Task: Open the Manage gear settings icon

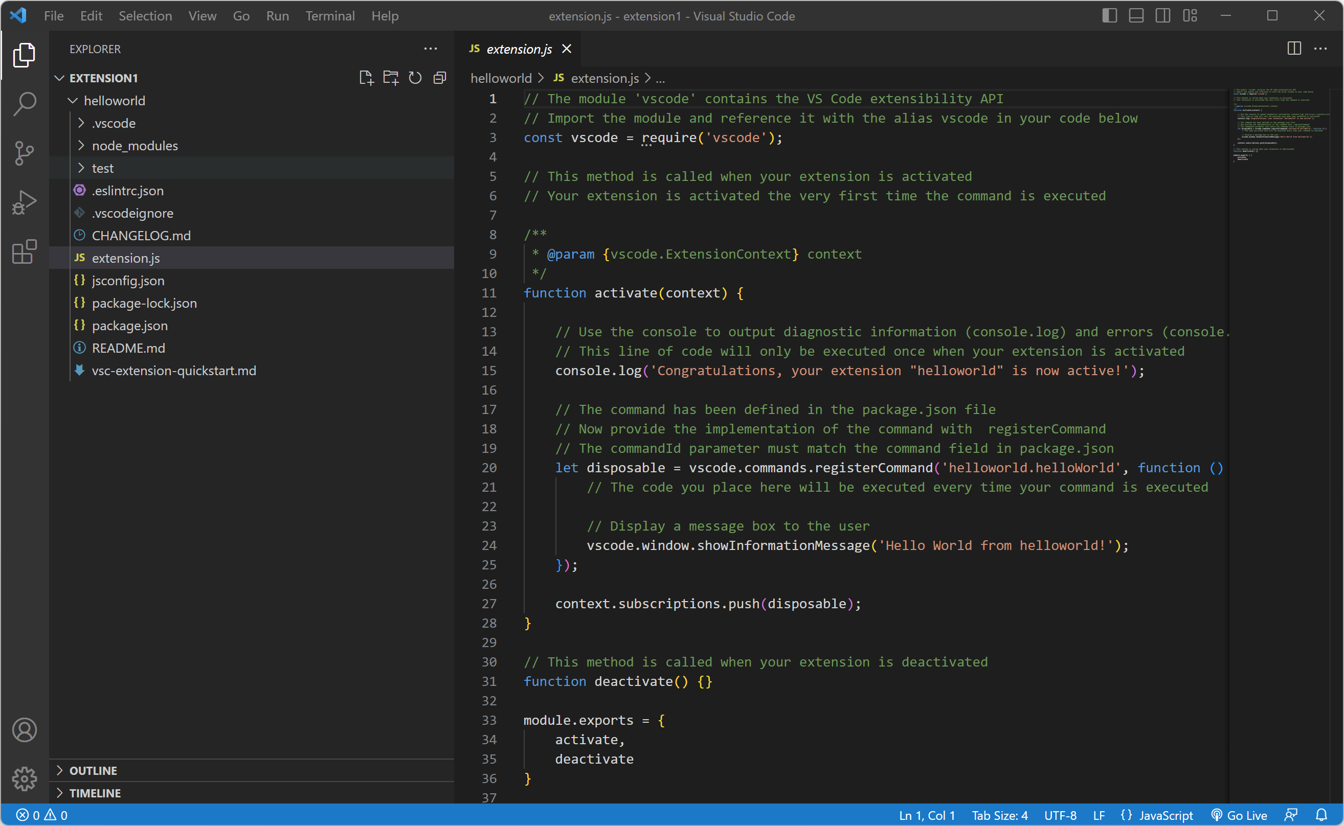Action: pos(24,778)
